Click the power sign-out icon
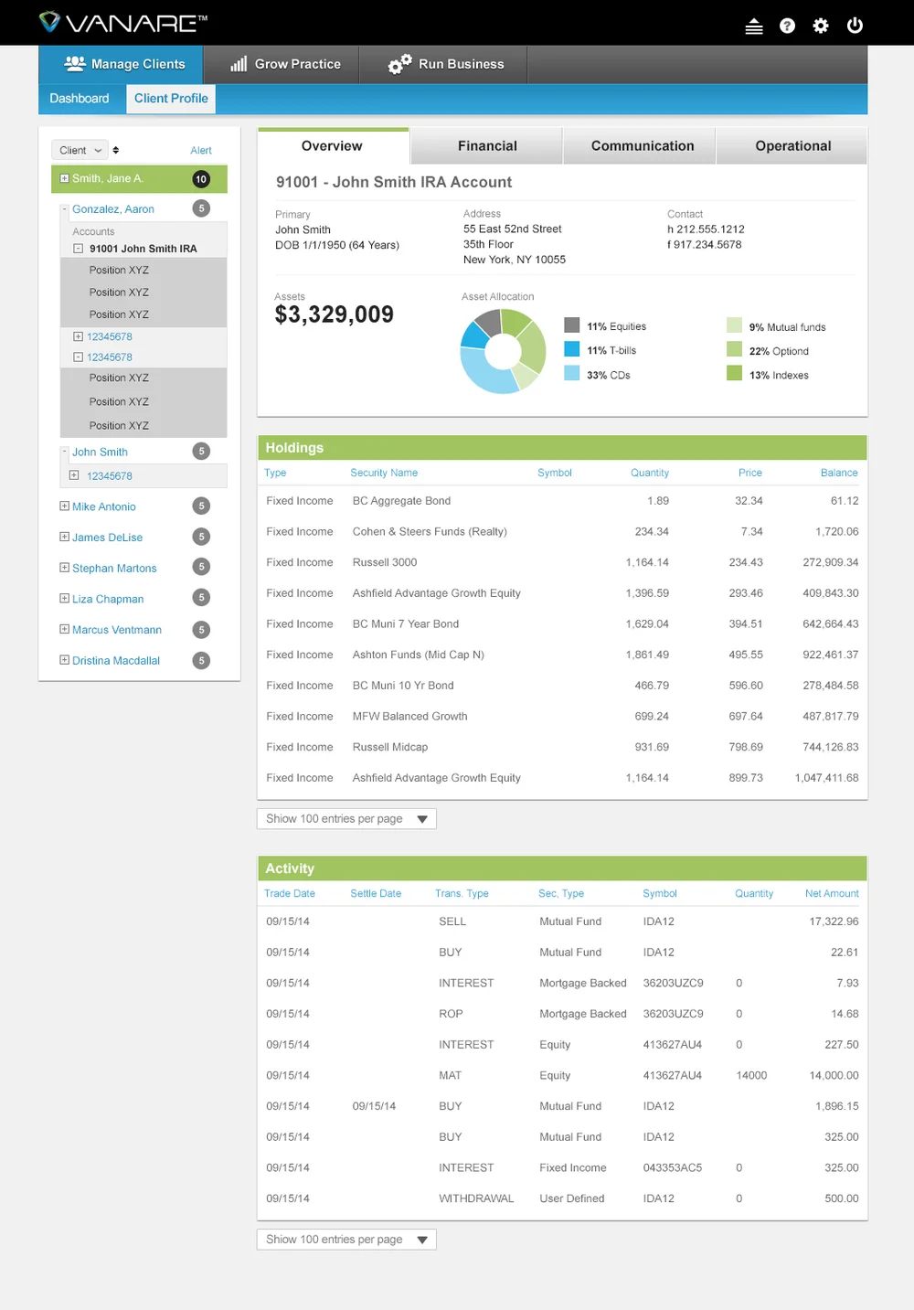The height and width of the screenshot is (1310, 914). point(855,25)
